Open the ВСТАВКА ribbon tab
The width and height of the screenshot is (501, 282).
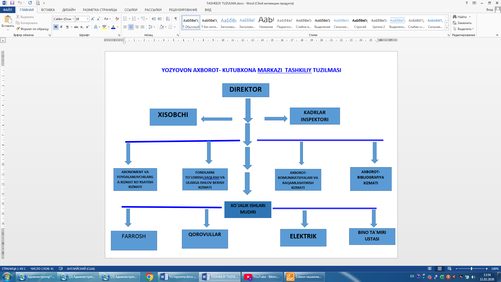(48, 10)
